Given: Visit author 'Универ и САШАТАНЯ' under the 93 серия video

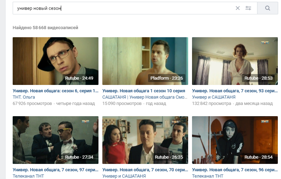Looking at the screenshot, I should 214,97.
